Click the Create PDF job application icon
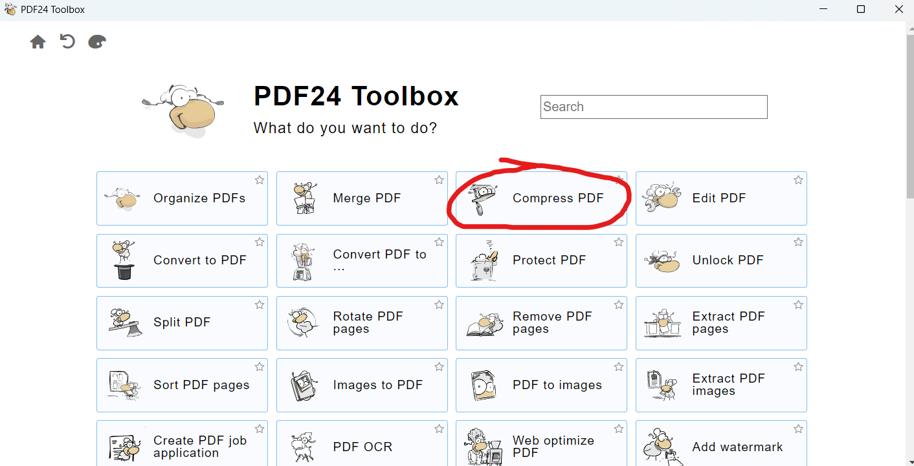 (124, 447)
